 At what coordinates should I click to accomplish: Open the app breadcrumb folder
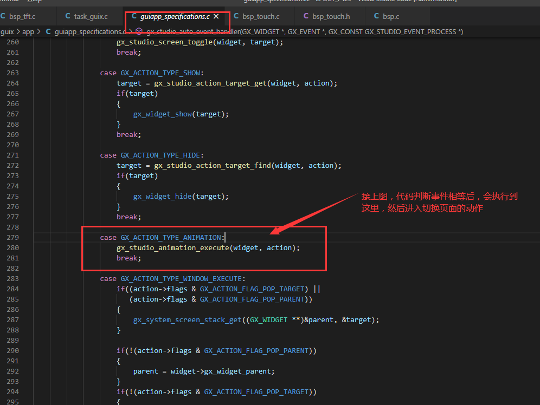(28, 31)
